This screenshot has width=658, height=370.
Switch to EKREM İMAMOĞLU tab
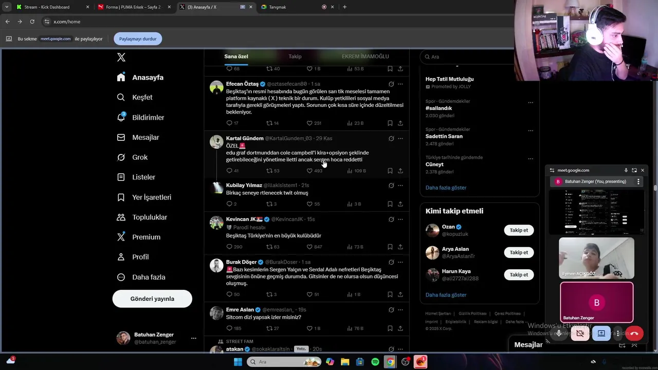pos(365,57)
